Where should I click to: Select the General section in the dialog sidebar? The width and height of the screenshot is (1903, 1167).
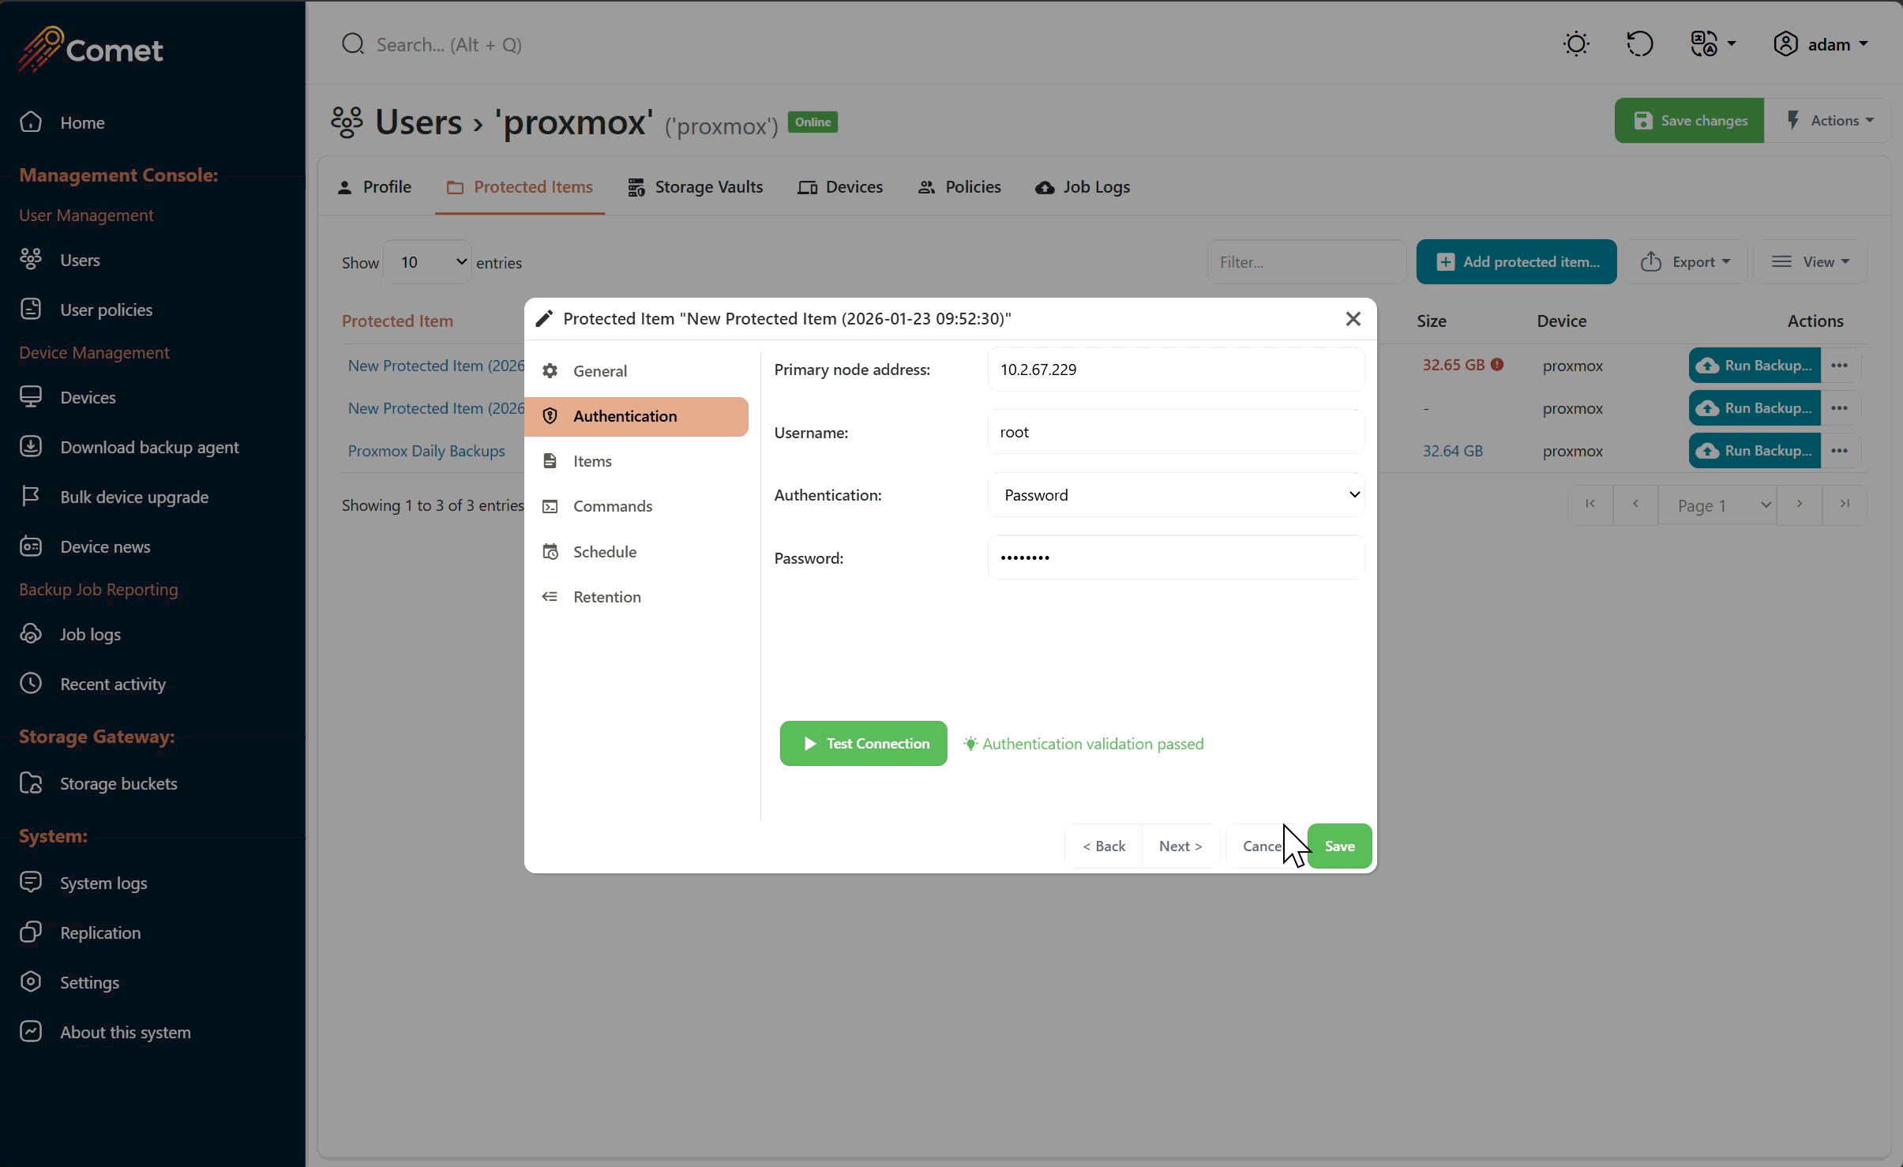tap(599, 370)
